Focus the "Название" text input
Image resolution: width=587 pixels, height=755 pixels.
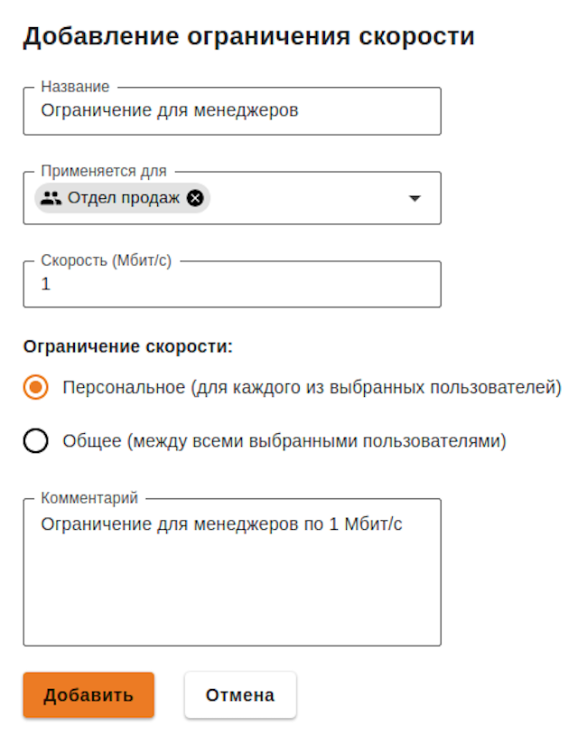(231, 111)
